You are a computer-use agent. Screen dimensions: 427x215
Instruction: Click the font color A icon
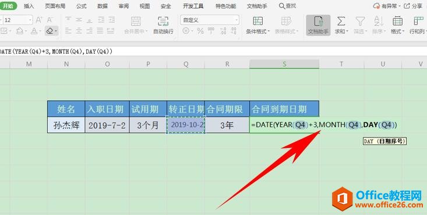click(34, 31)
